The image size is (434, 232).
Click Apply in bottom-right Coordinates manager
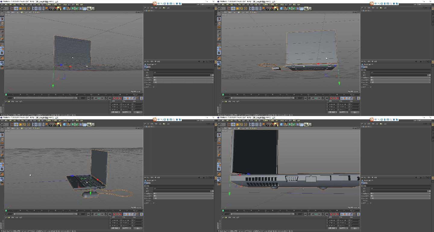(355, 228)
